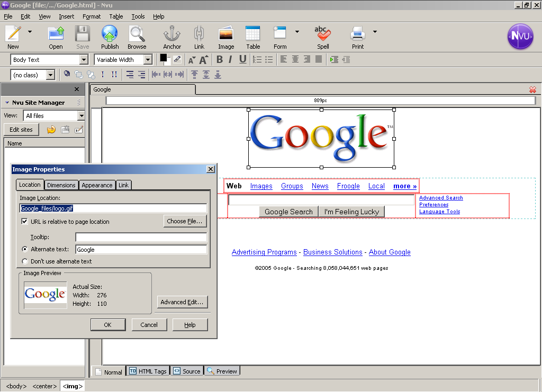Image resolution: width=542 pixels, height=392 pixels.
Task: Decrease font size with smaller A icon
Action: (x=192, y=60)
